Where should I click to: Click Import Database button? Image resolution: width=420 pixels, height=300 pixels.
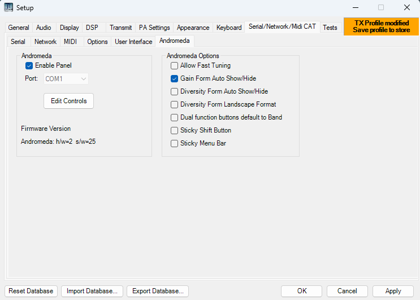92,291
